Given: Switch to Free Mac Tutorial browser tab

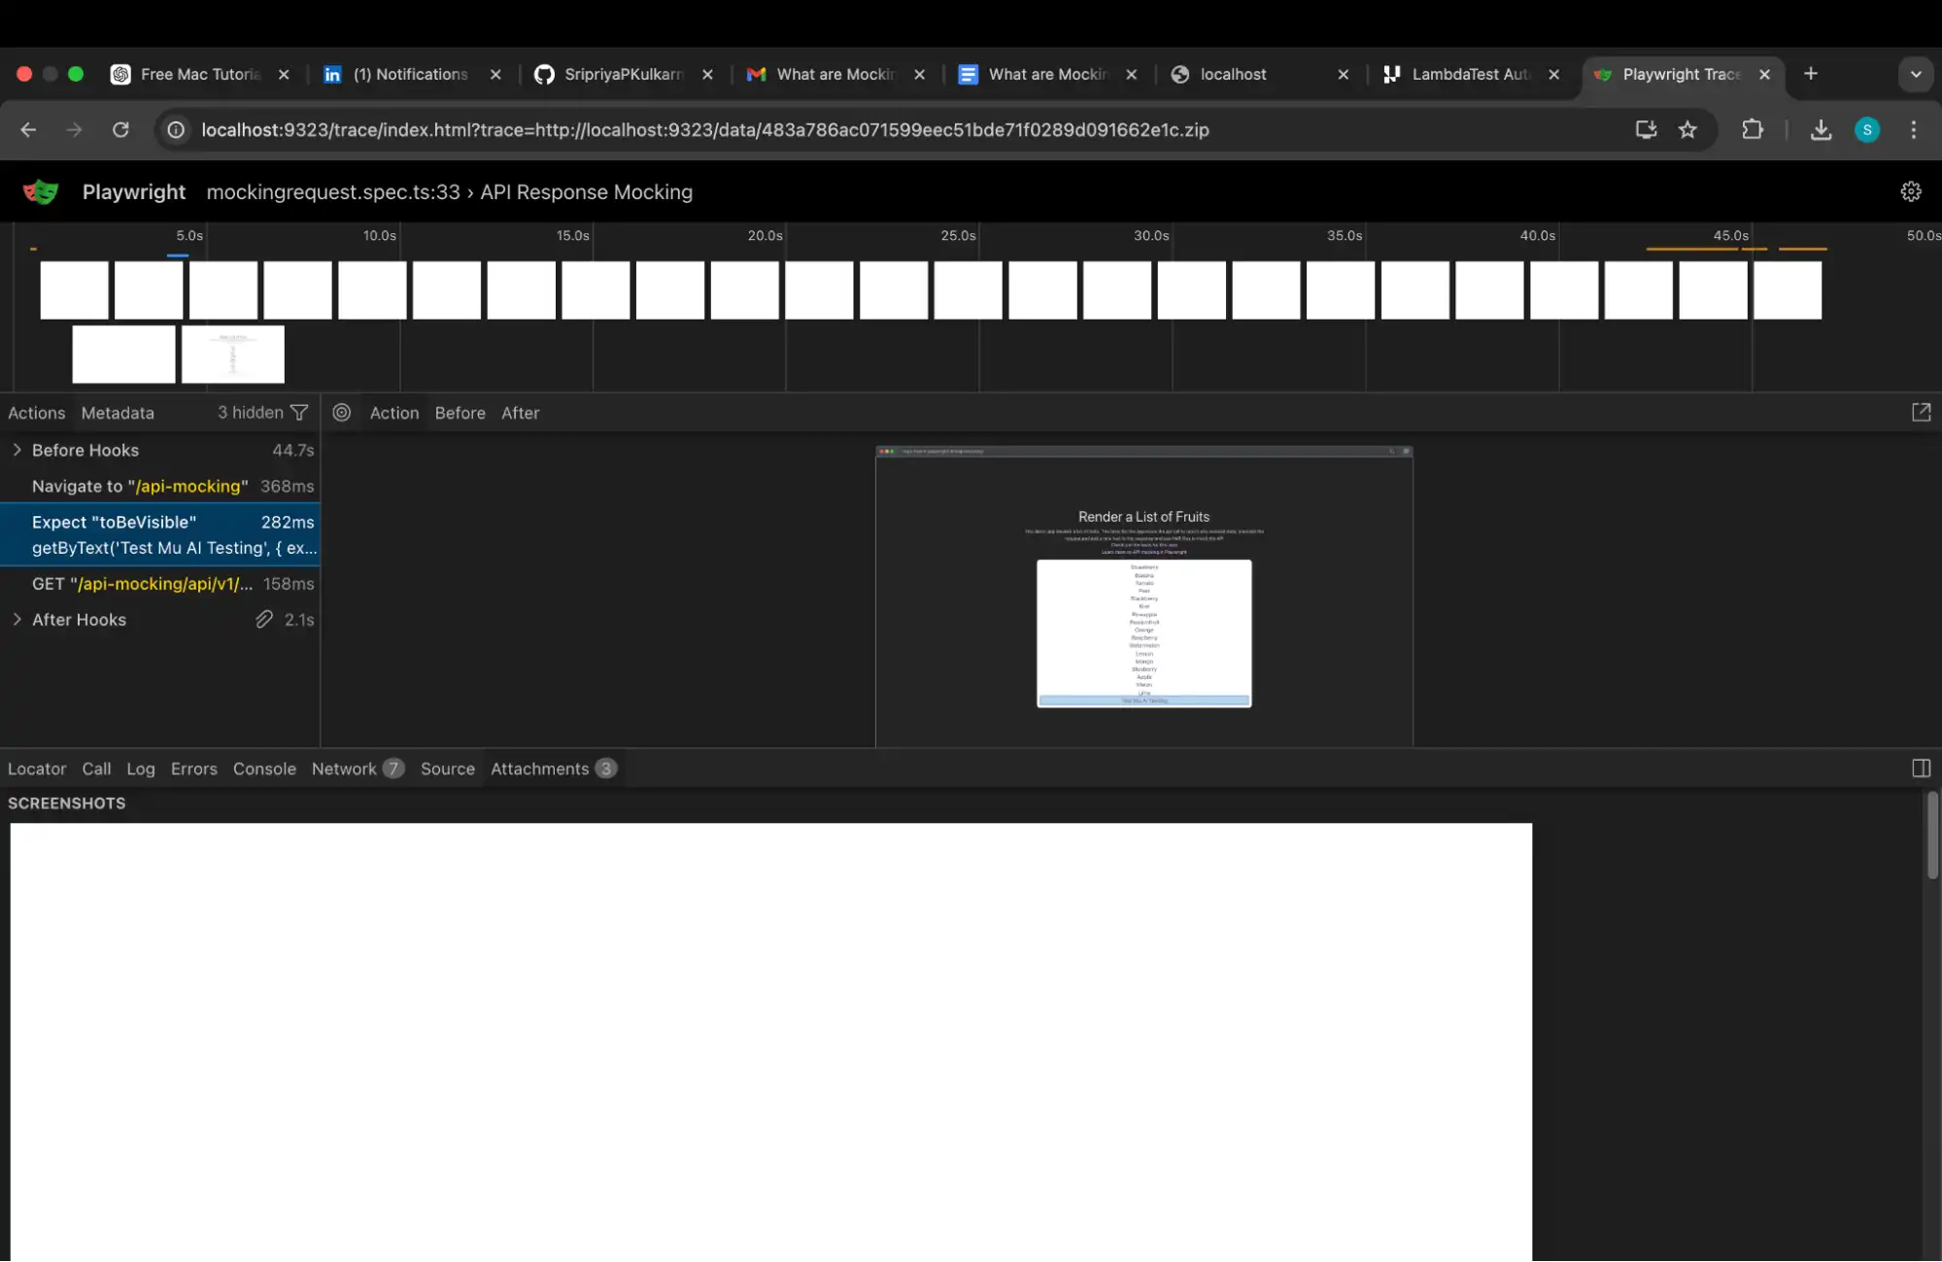Looking at the screenshot, I should coord(201,74).
